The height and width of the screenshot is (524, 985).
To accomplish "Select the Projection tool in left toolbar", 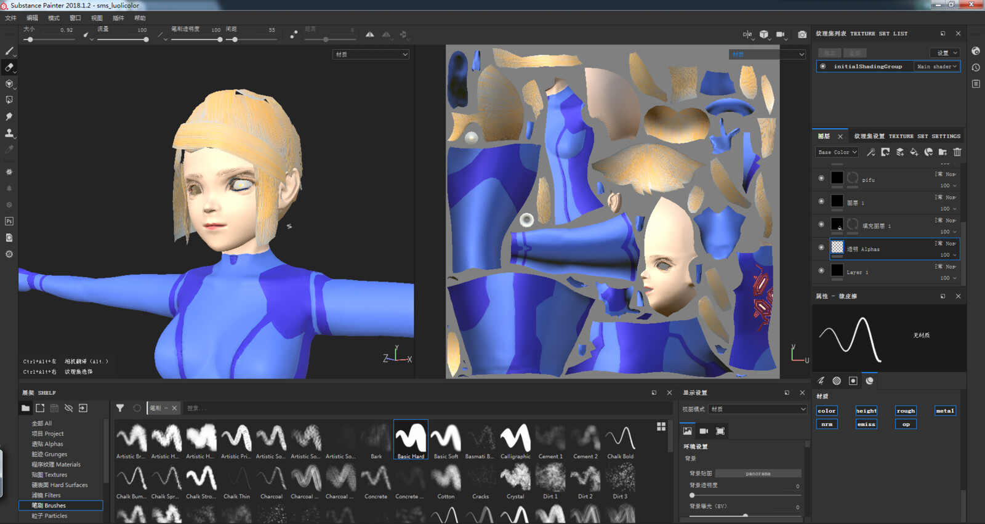I will pyautogui.click(x=9, y=84).
